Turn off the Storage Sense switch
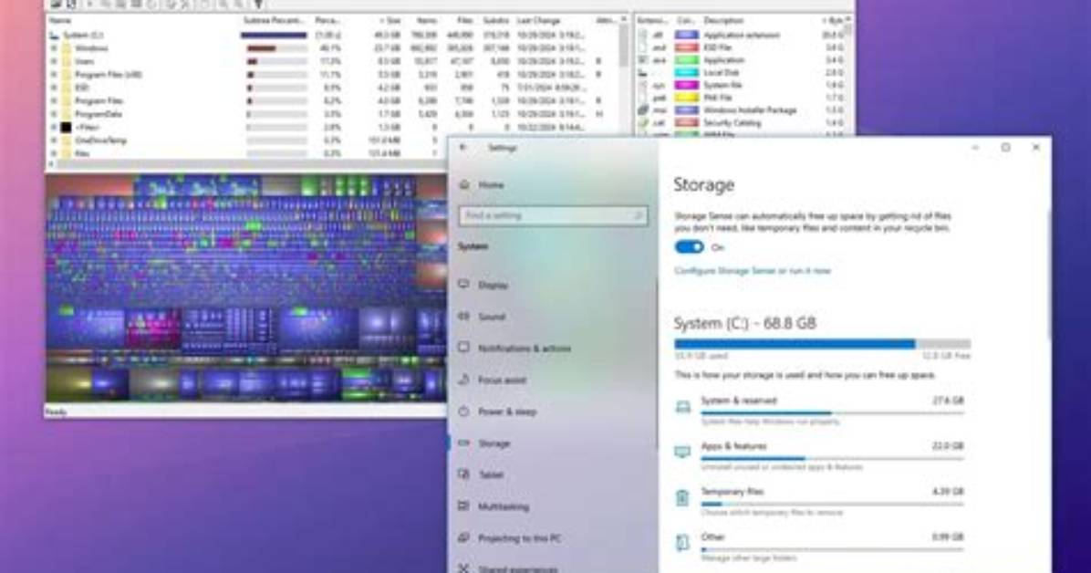This screenshot has height=573, width=1091. pos(689,247)
